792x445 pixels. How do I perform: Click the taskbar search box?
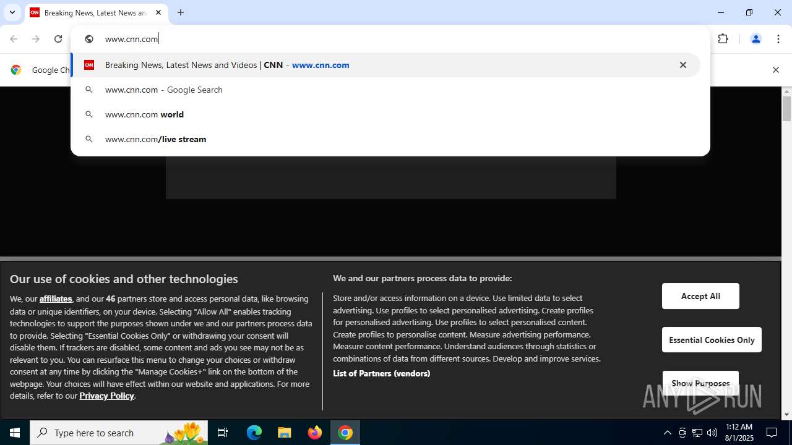[x=119, y=433]
